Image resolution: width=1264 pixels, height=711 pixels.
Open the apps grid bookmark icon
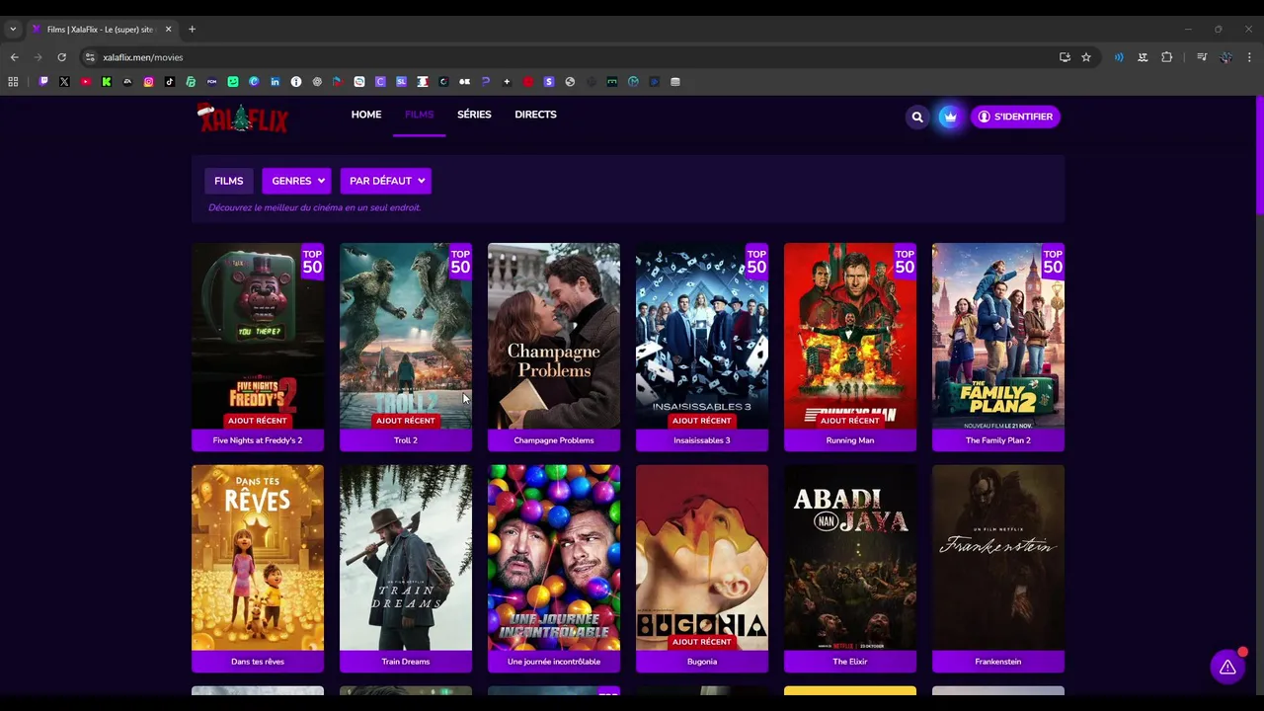coord(13,82)
